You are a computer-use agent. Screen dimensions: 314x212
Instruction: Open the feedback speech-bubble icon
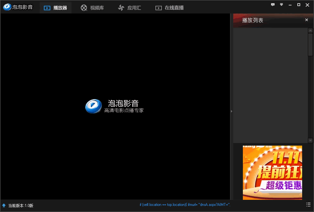point(273,4)
